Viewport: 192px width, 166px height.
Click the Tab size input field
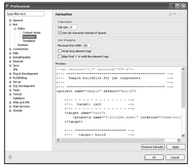[x=73, y=27]
